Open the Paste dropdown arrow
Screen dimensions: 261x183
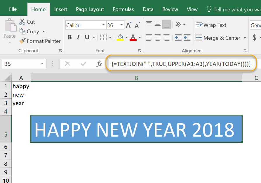coord(10,43)
